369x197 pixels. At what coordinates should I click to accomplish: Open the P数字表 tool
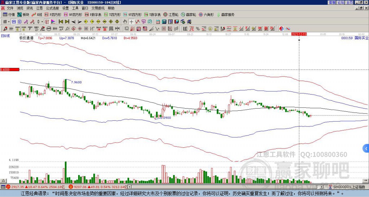pos(93,14)
